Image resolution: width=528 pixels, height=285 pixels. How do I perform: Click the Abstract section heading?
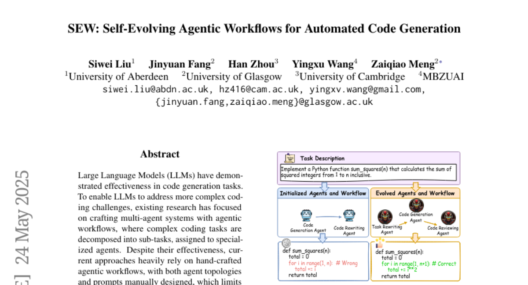pos(160,154)
